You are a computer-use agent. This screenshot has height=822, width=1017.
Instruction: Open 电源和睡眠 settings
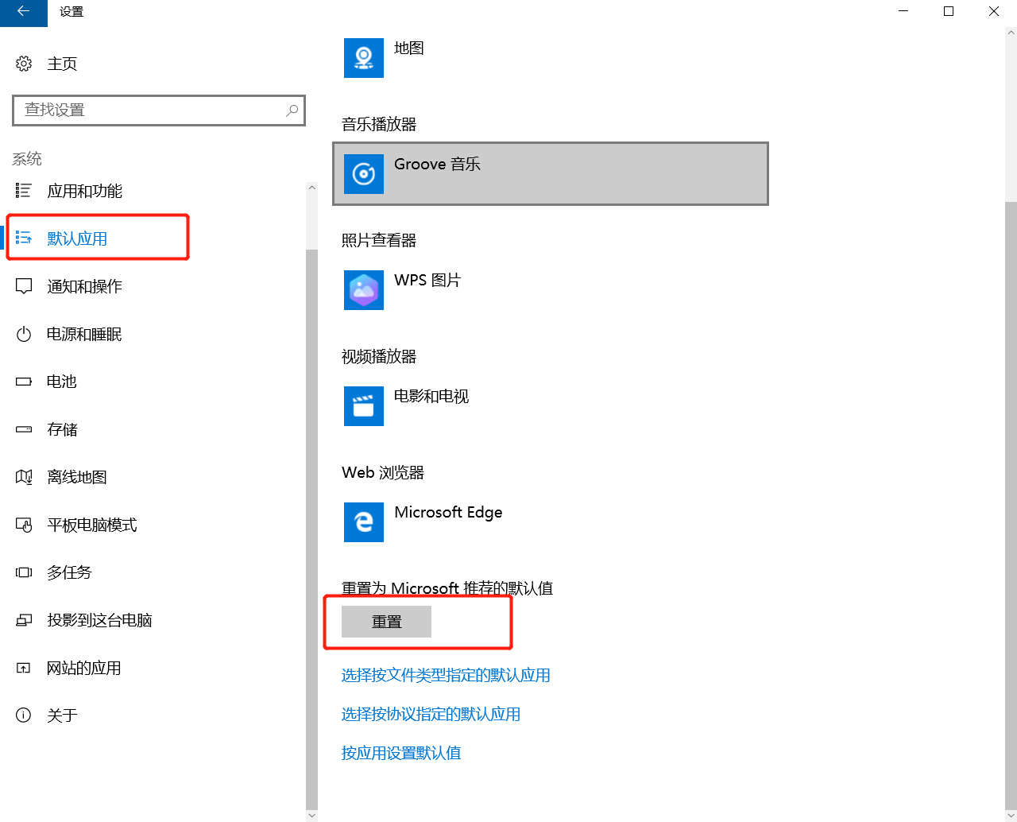[84, 334]
